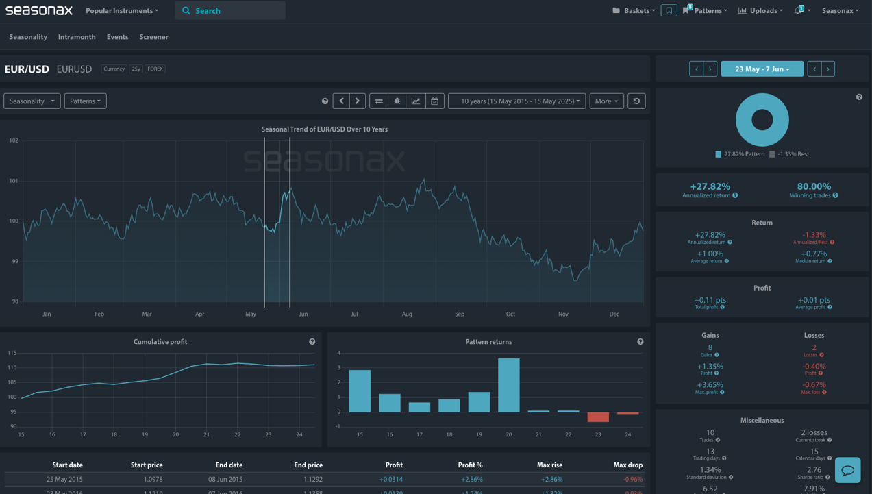Open 23 May - 7 Jun date dropdown
The image size is (872, 494).
762,69
